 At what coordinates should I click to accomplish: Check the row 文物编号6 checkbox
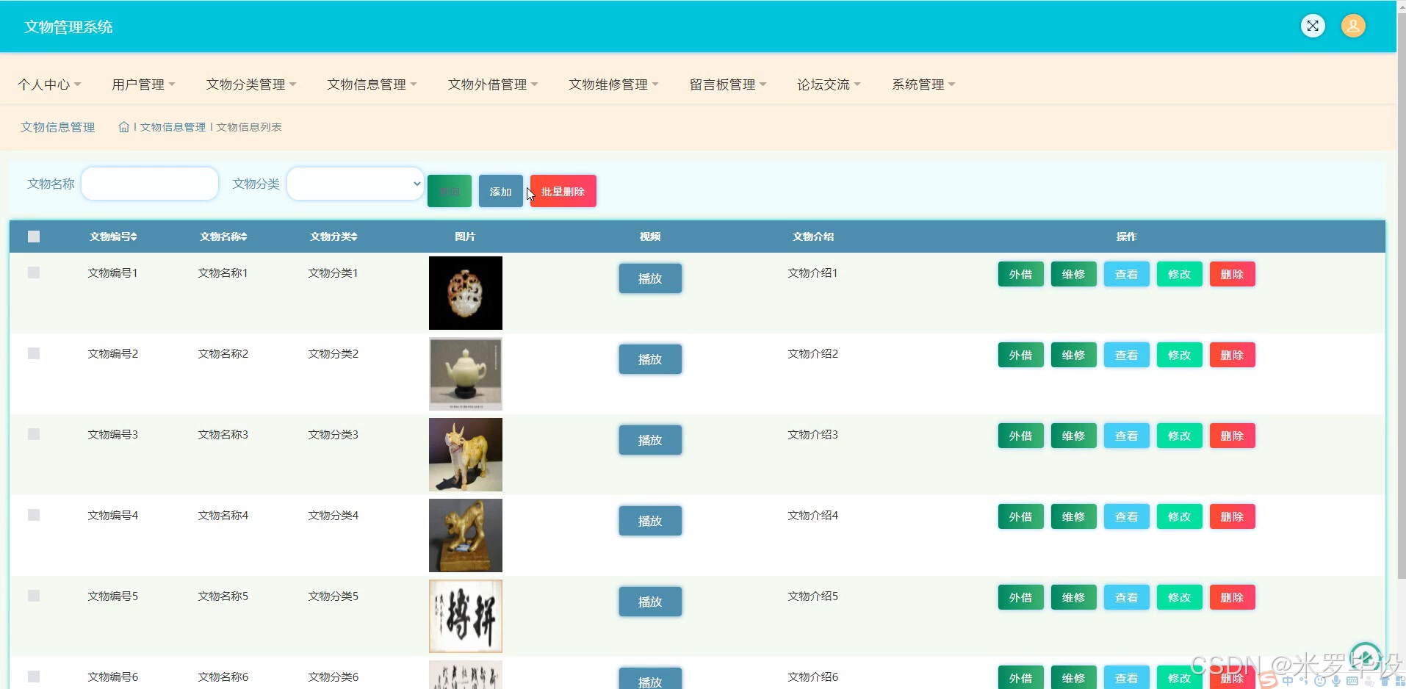34,677
